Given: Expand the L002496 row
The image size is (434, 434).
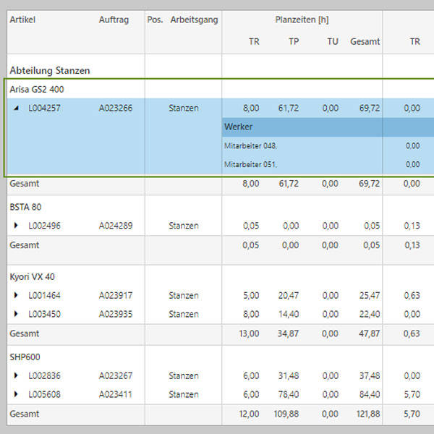Looking at the screenshot, I should click(x=17, y=226).
